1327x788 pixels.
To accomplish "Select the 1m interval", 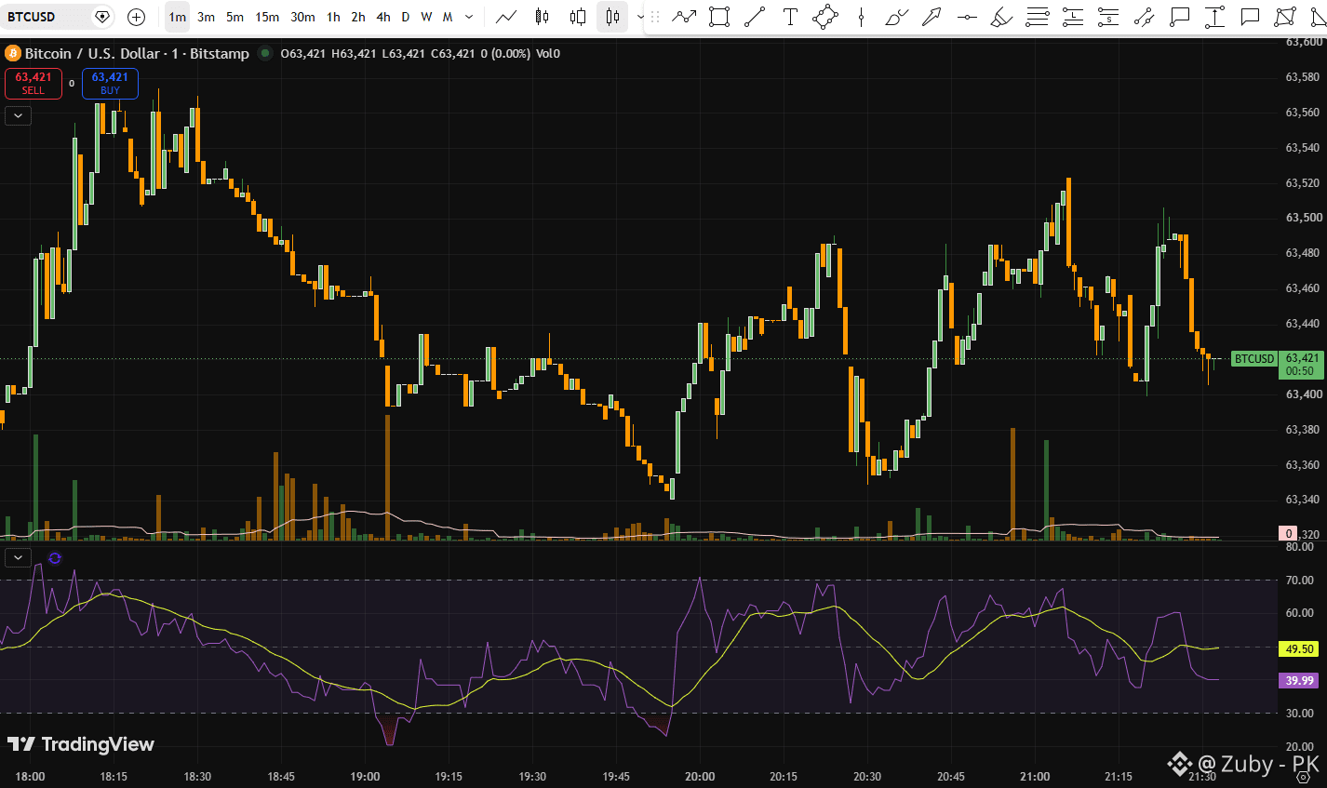I will point(177,17).
